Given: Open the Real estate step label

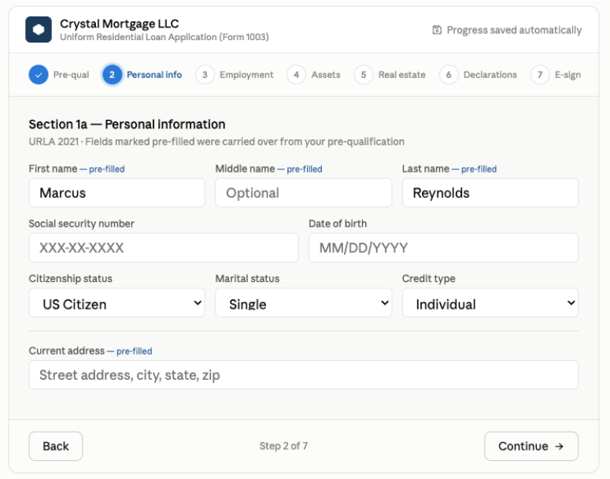Looking at the screenshot, I should click(x=402, y=75).
